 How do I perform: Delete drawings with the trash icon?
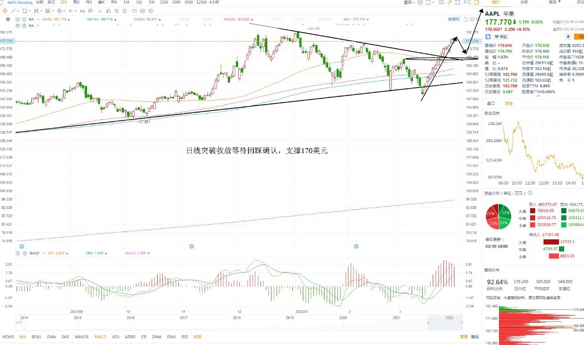point(124,11)
